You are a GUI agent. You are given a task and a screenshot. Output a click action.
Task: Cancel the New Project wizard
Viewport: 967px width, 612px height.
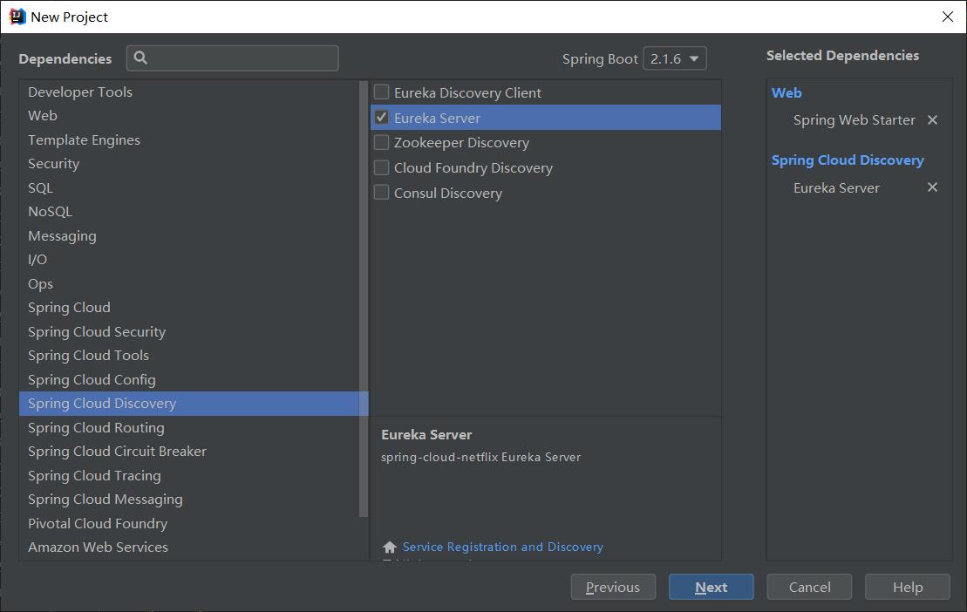tap(809, 587)
